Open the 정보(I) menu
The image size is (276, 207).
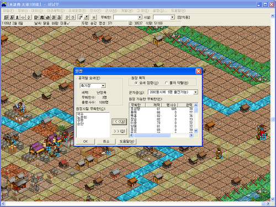[x=23, y=10]
